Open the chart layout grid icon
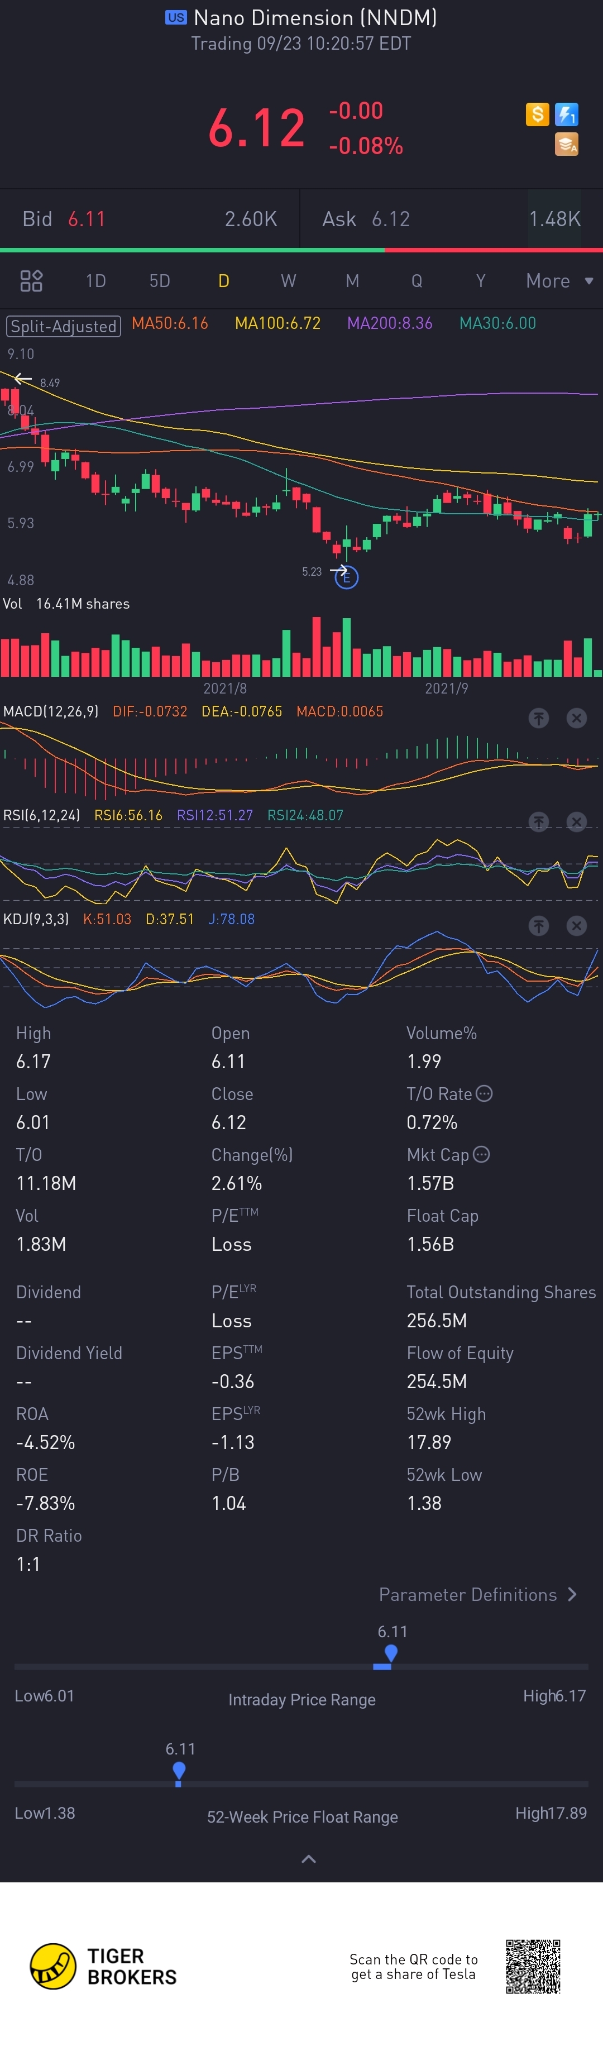603x2051 pixels. tap(31, 280)
